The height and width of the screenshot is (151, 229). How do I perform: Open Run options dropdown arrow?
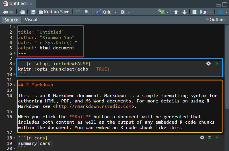[211, 12]
